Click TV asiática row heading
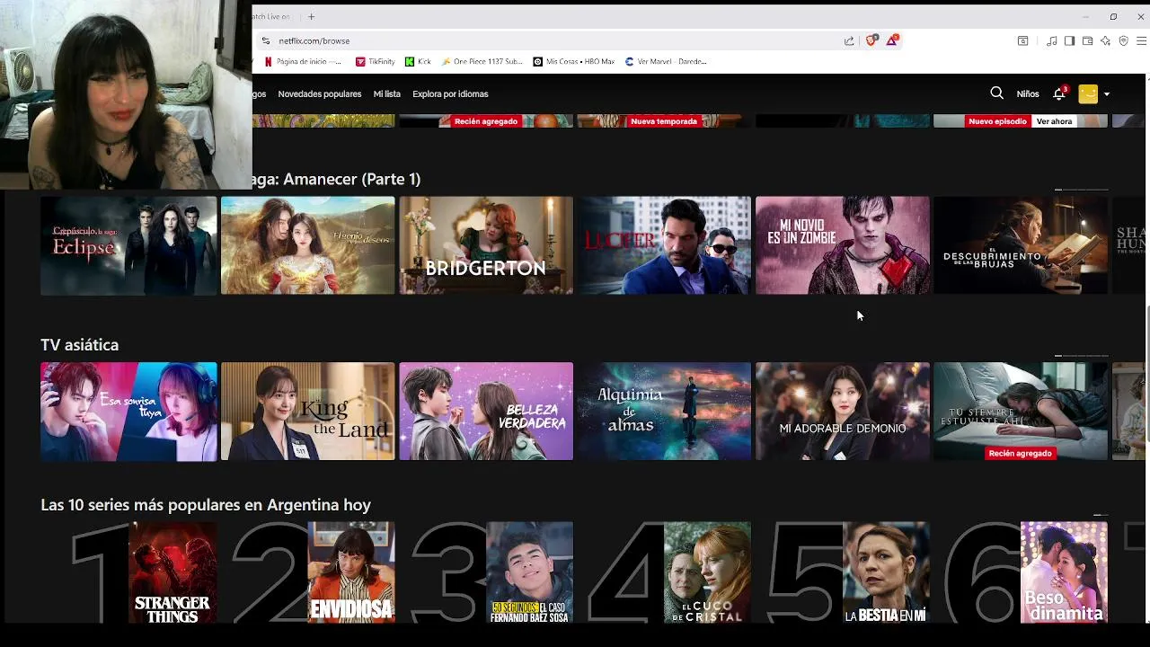The height and width of the screenshot is (647, 1150). (x=79, y=345)
